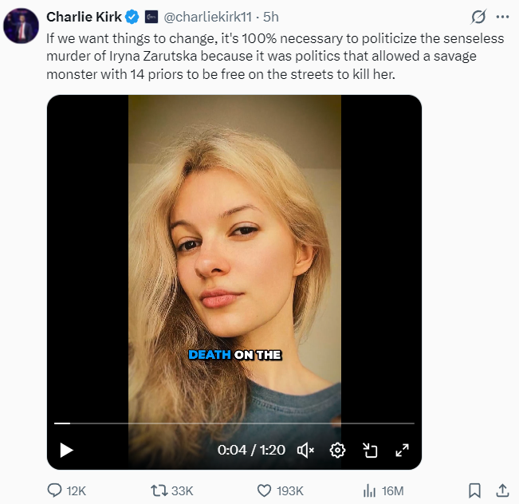519x504 pixels.
Task: Unmute the video speaker icon
Action: 305,451
